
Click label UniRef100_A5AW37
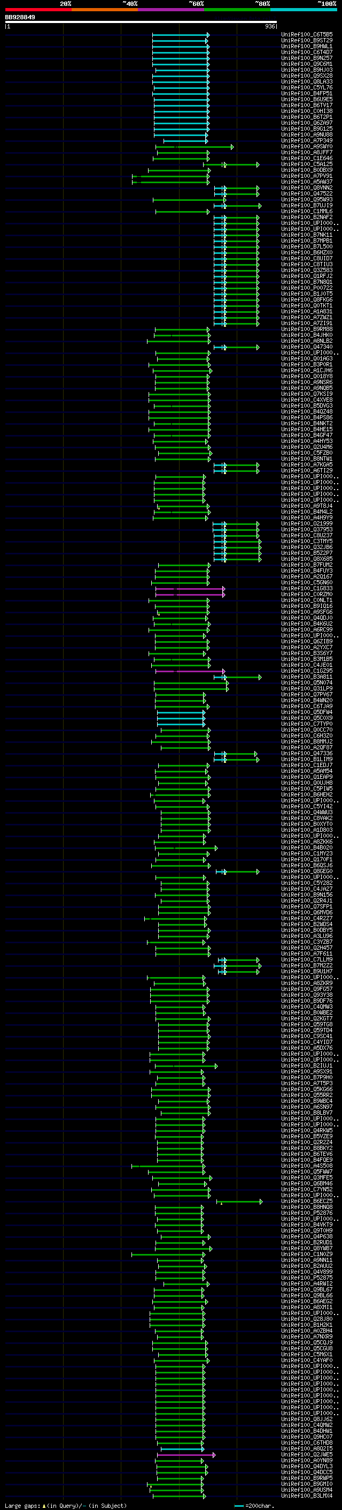point(307,182)
